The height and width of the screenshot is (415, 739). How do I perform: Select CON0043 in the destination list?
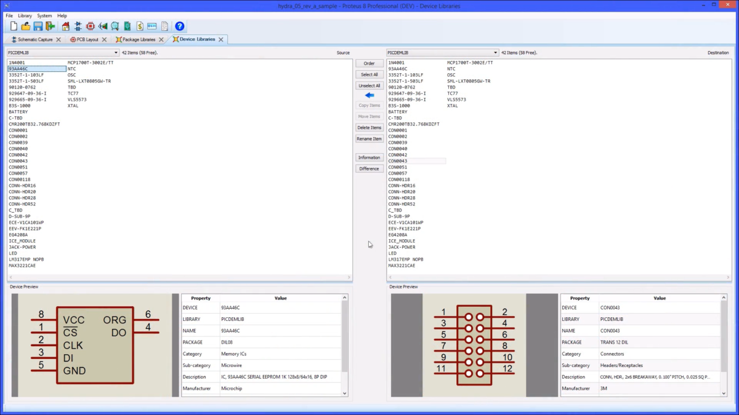tap(398, 161)
